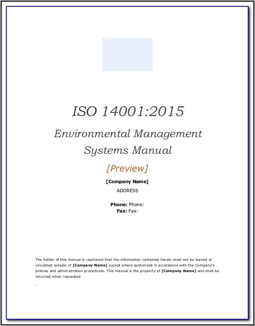Click the ADDRESS placeholder text

pyautogui.click(x=127, y=191)
